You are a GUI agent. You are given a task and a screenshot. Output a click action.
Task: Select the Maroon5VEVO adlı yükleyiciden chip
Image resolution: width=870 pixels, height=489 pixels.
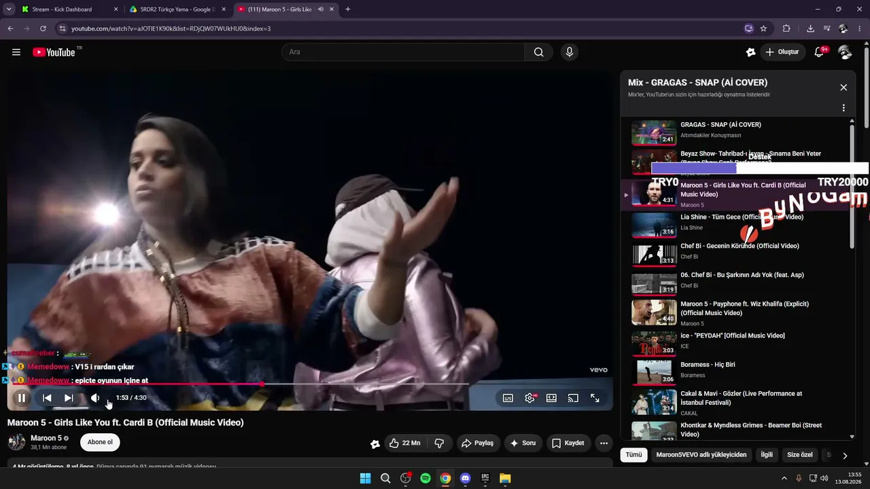(x=701, y=455)
